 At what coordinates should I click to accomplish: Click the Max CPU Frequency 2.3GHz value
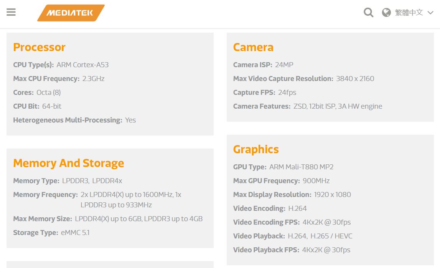tap(94, 79)
